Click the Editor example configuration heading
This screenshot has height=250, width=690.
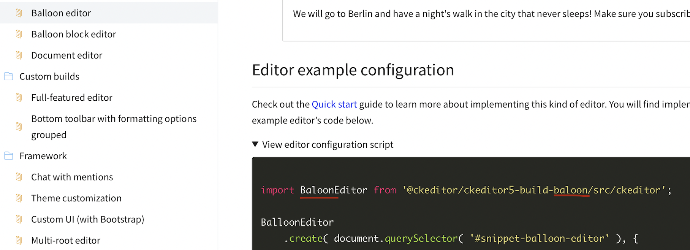click(353, 70)
